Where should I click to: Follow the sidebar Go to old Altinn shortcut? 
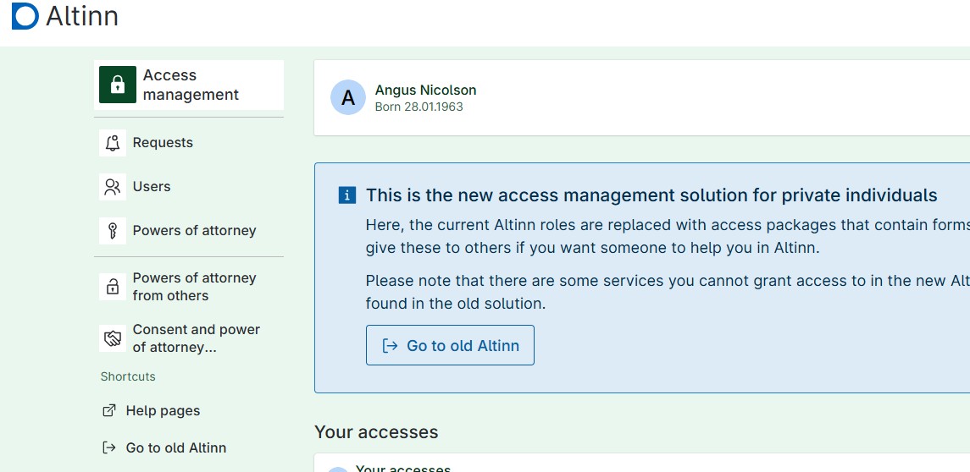tap(164, 448)
